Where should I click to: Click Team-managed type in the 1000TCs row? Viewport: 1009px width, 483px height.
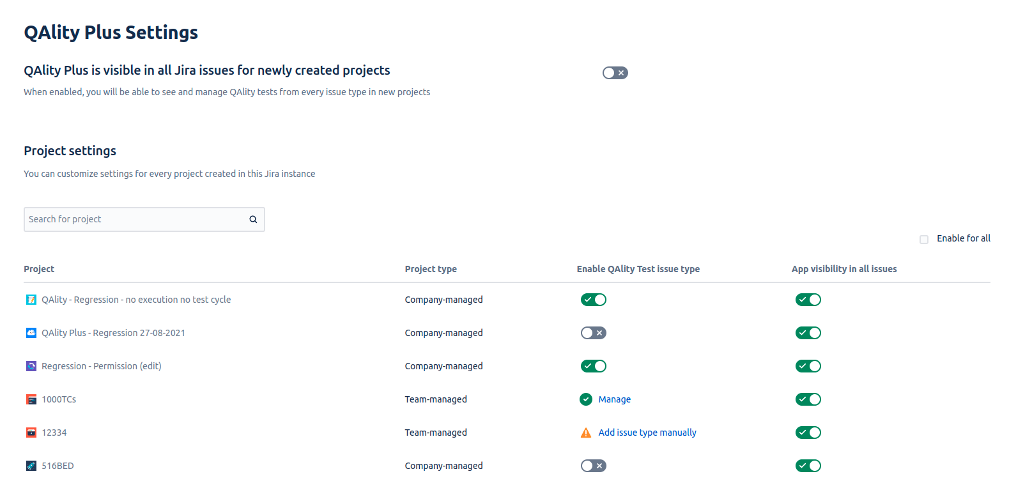[436, 399]
